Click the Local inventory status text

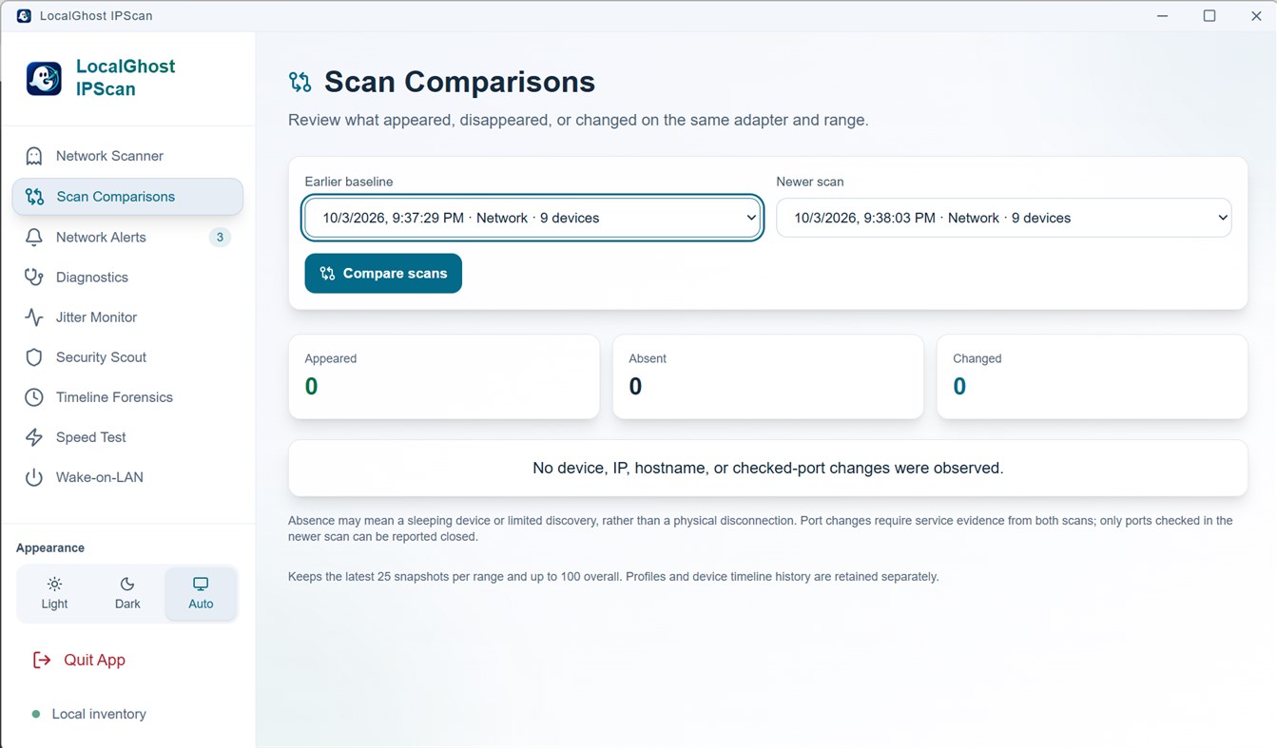(99, 714)
